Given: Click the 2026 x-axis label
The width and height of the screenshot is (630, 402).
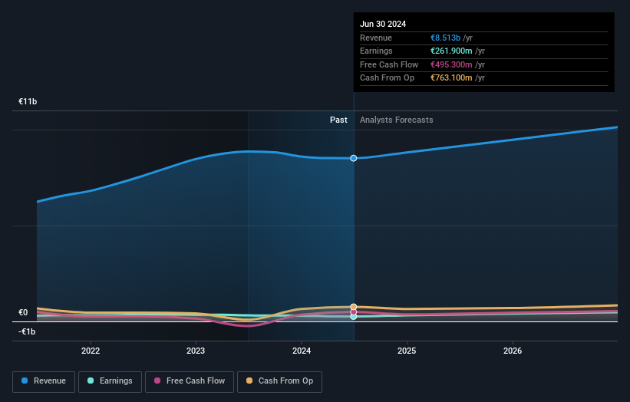Looking at the screenshot, I should pyautogui.click(x=513, y=351).
